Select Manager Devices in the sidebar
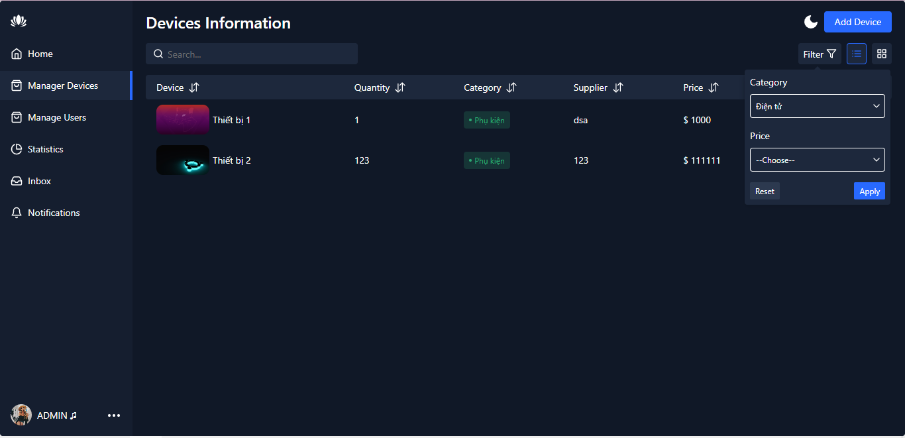This screenshot has height=438, width=905. pyautogui.click(x=62, y=85)
